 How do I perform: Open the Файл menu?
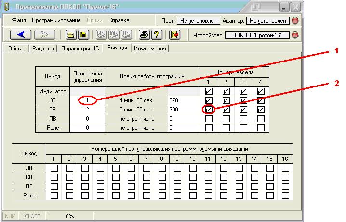(19, 20)
